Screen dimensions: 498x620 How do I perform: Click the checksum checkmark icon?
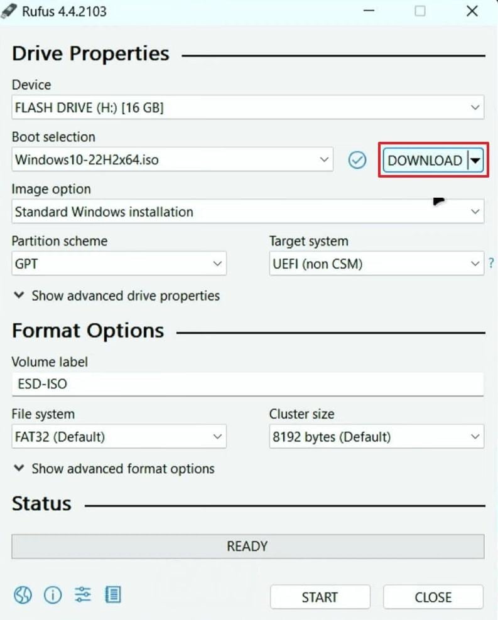[357, 160]
